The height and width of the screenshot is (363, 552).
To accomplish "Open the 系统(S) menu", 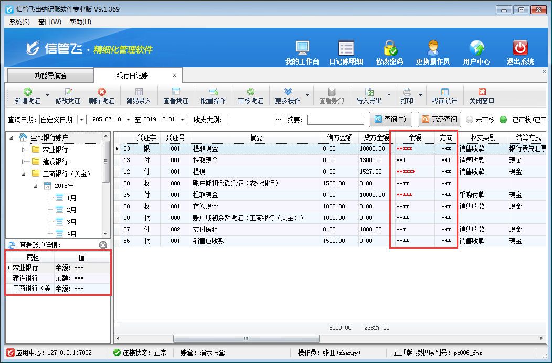I will (x=19, y=22).
